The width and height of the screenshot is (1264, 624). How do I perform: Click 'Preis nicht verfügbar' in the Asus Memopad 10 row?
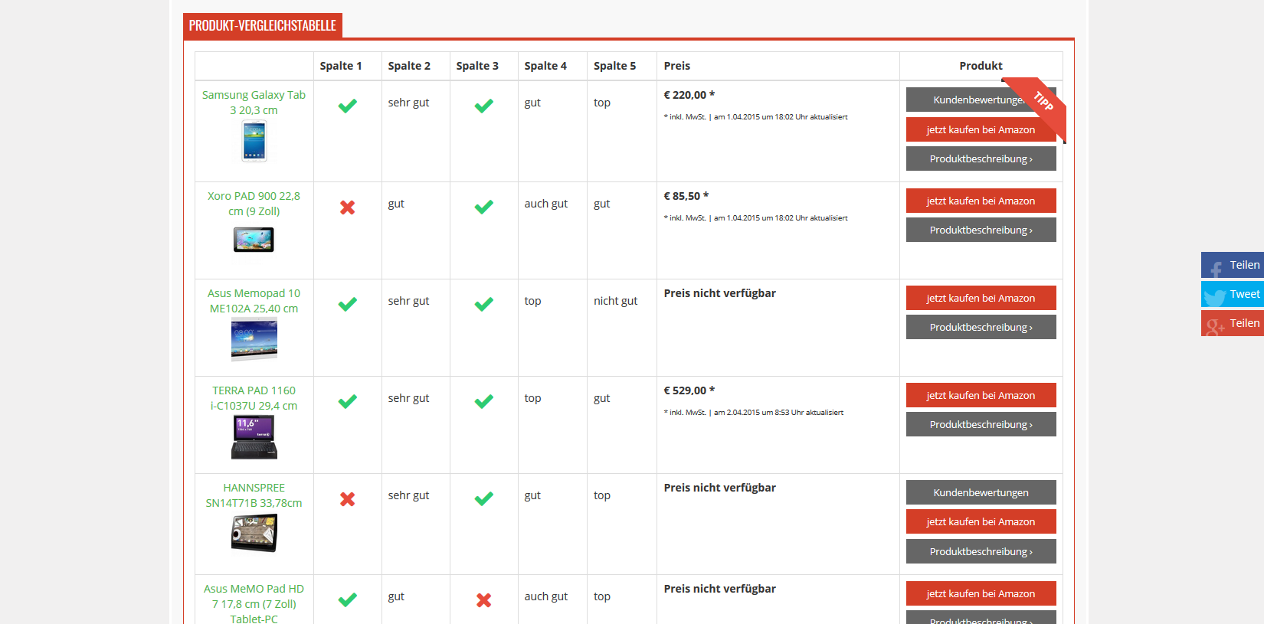[x=719, y=293]
